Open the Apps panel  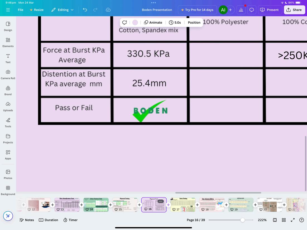[8, 155]
